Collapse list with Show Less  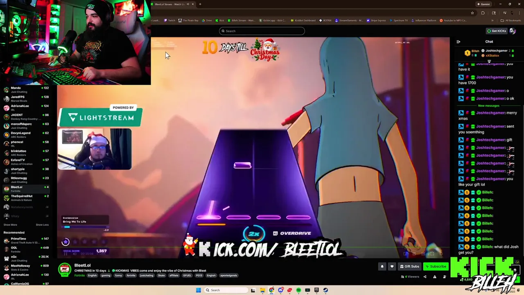click(x=42, y=225)
